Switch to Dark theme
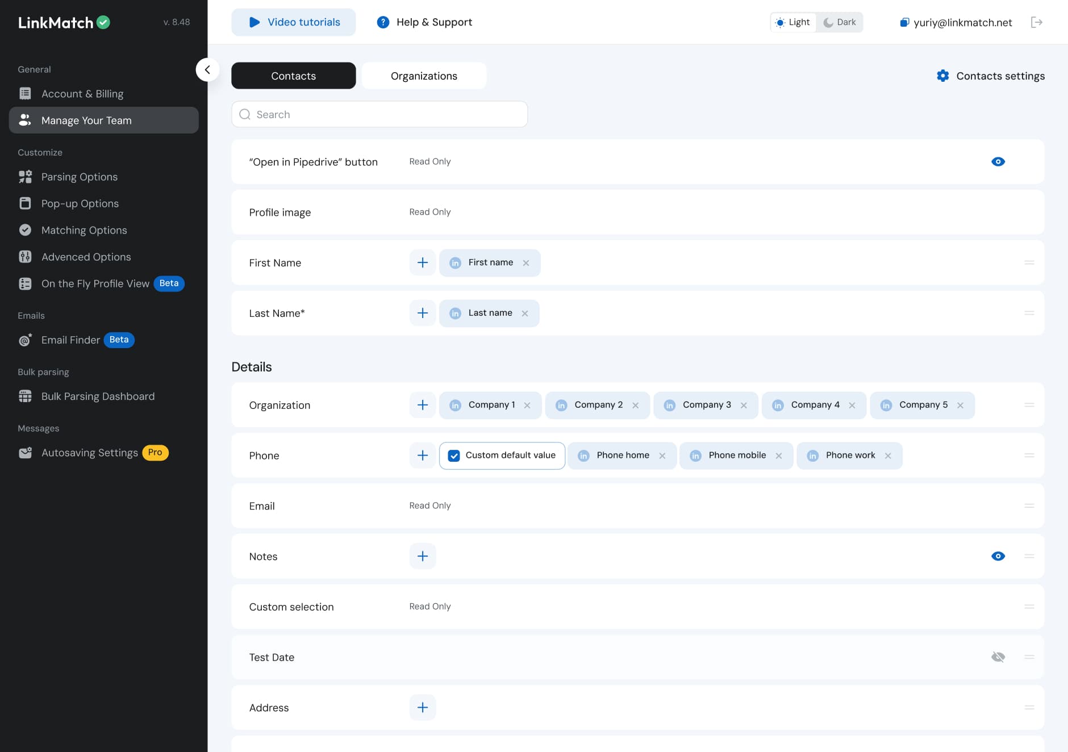This screenshot has height=752, width=1068. tap(840, 22)
